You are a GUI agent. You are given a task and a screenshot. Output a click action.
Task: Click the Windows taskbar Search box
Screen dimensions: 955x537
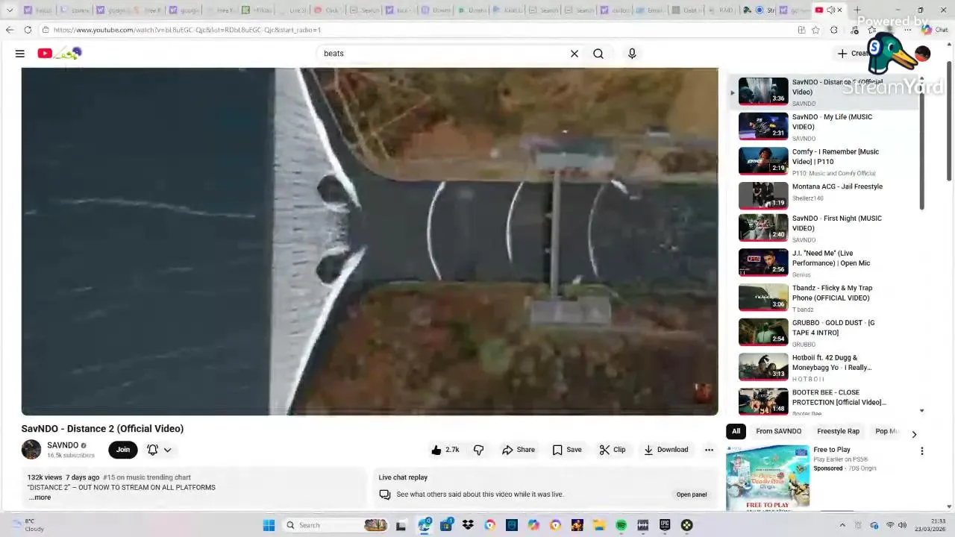[x=336, y=525]
